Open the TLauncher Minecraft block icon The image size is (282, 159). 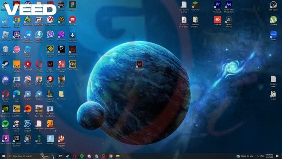coord(195,5)
